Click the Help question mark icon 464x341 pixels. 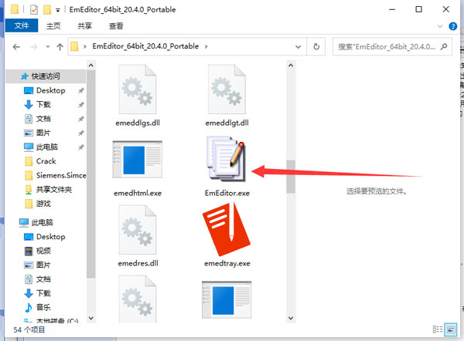452,26
